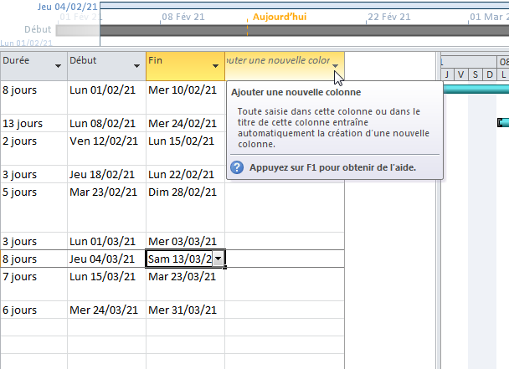Click the blue help icon in the tooltip
509x369 pixels.
[x=237, y=168]
